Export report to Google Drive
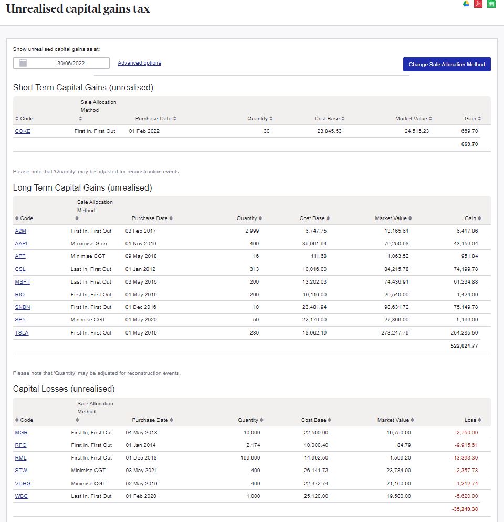This screenshot has width=504, height=522. coord(466,4)
